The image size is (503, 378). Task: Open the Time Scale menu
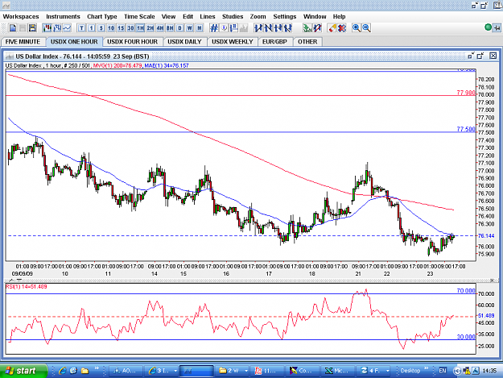(x=139, y=16)
